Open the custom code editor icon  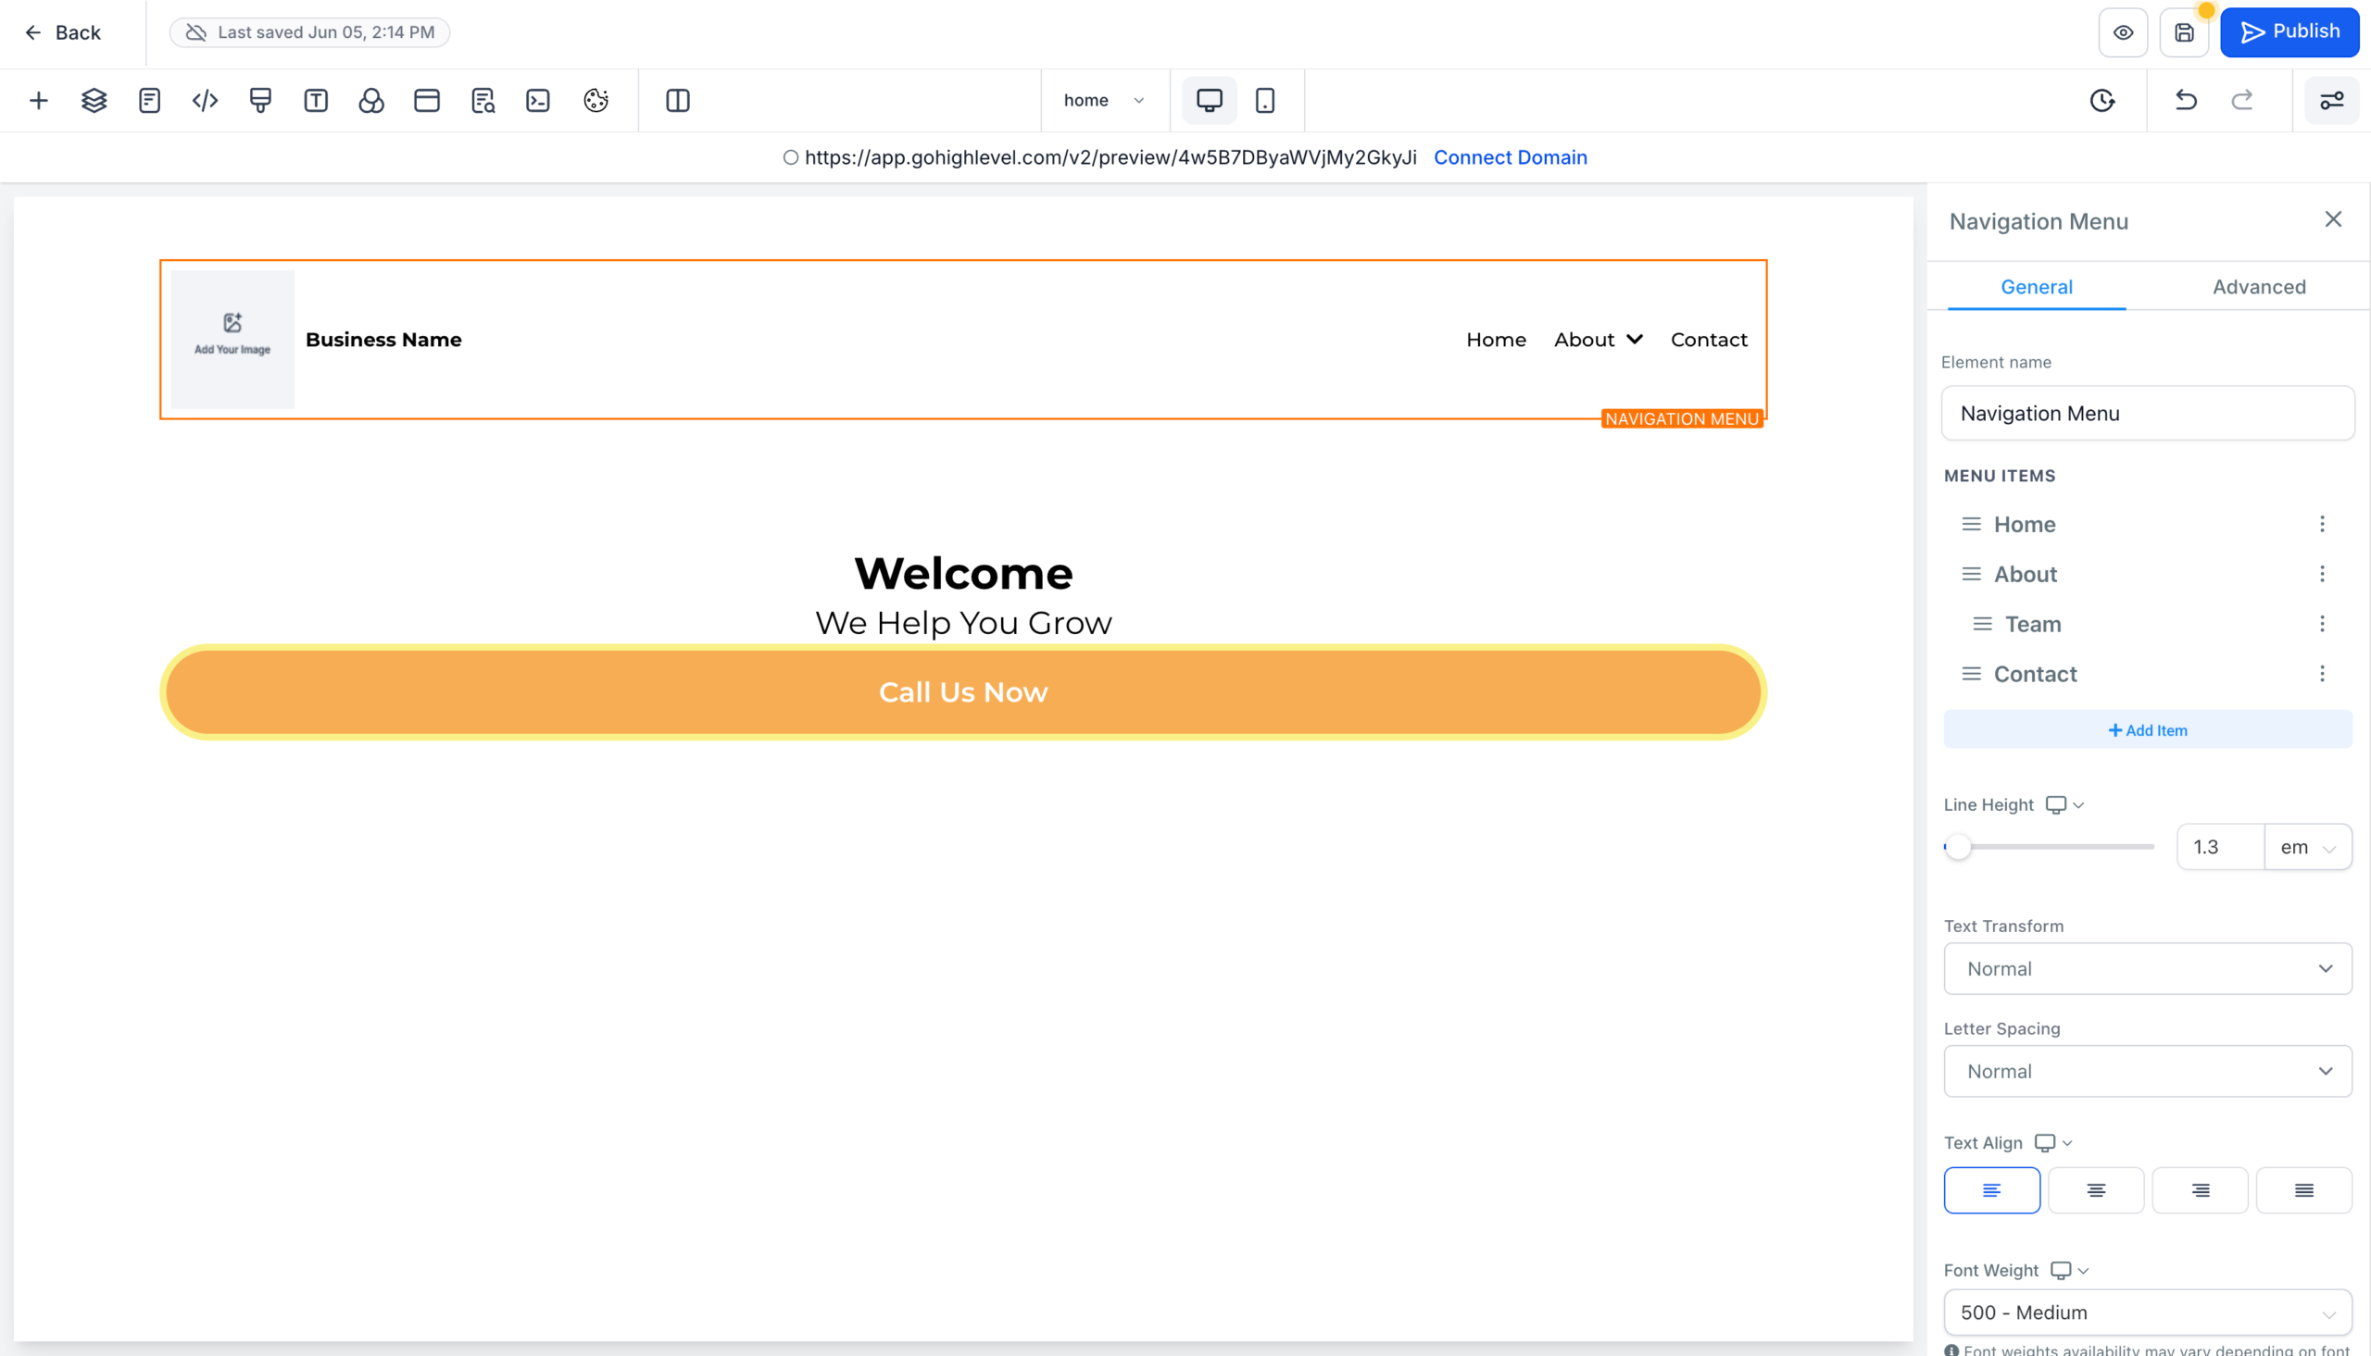[x=204, y=100]
